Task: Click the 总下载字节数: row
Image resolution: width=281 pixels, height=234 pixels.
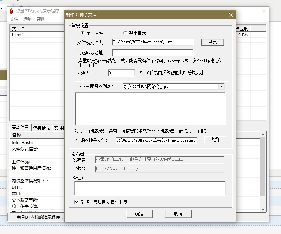Action: (x=37, y=200)
